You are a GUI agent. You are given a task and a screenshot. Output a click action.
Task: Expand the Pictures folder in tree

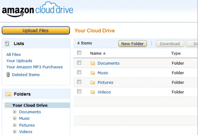click(15, 125)
